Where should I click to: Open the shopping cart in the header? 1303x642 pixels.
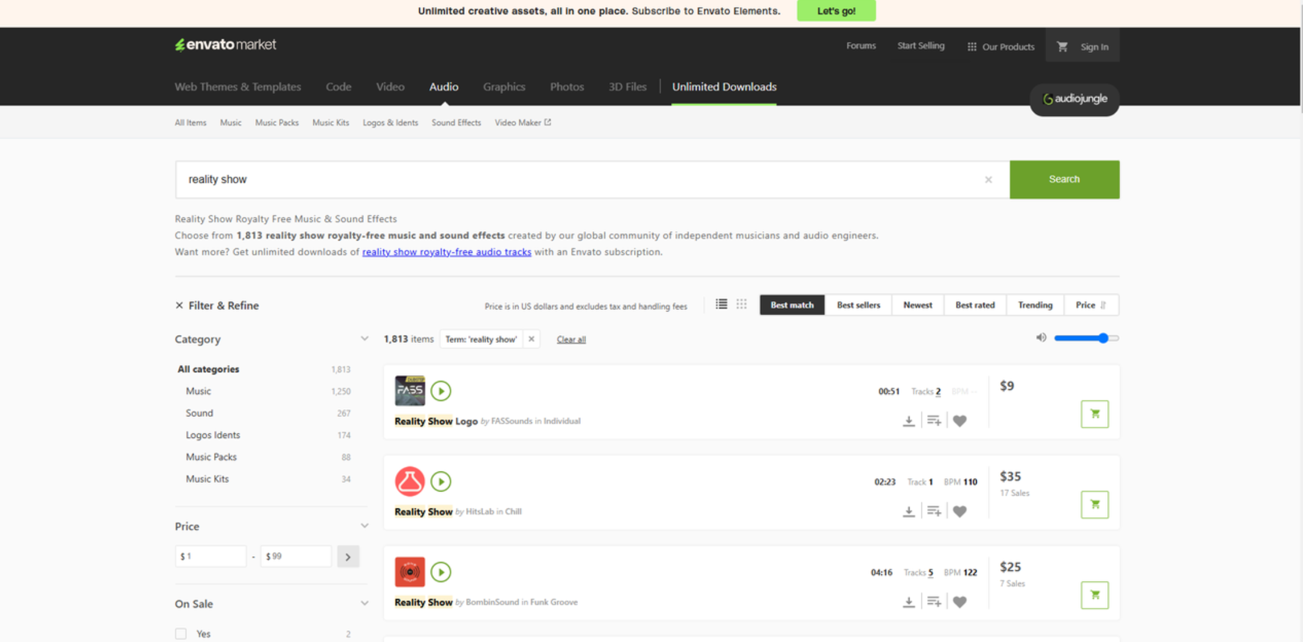(1062, 46)
